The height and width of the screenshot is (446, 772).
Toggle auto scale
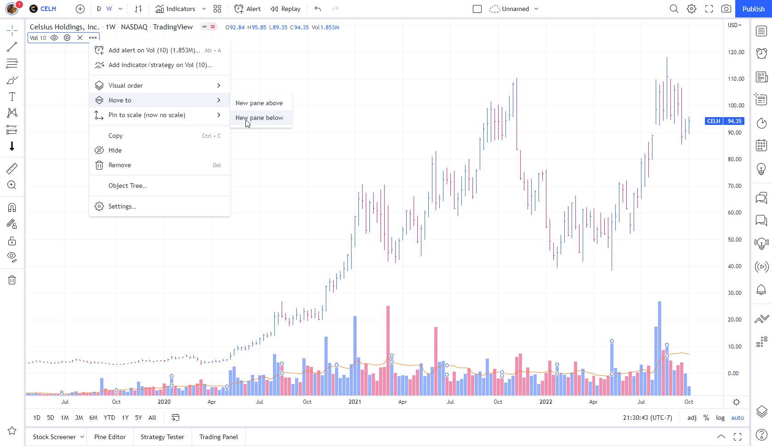[x=738, y=418]
